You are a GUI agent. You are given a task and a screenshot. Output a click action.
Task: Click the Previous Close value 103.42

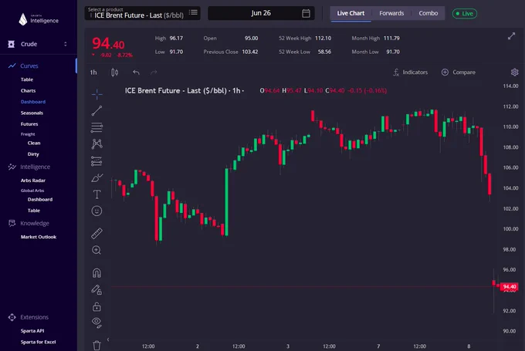click(250, 52)
